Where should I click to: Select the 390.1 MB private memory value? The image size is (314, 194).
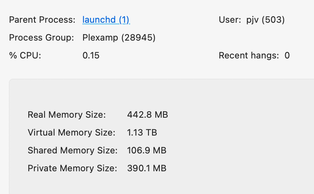146,168
